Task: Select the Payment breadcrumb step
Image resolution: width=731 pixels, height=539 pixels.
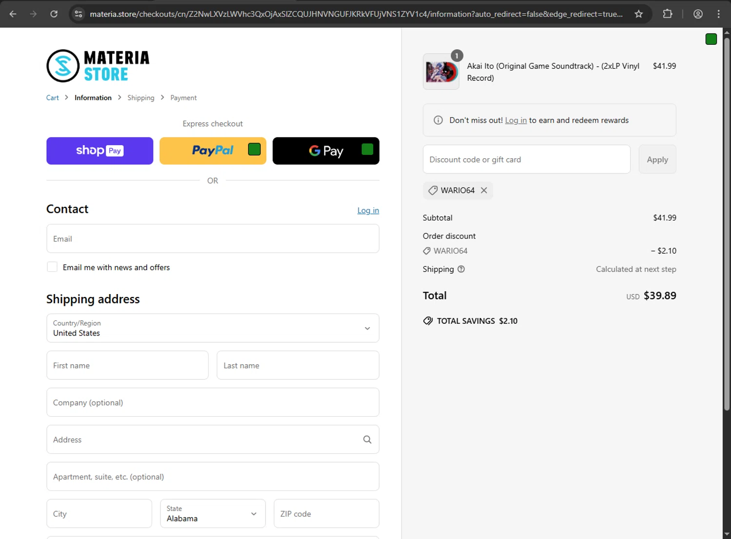Action: coord(183,98)
